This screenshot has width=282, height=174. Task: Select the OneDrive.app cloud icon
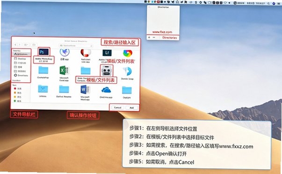(106, 90)
